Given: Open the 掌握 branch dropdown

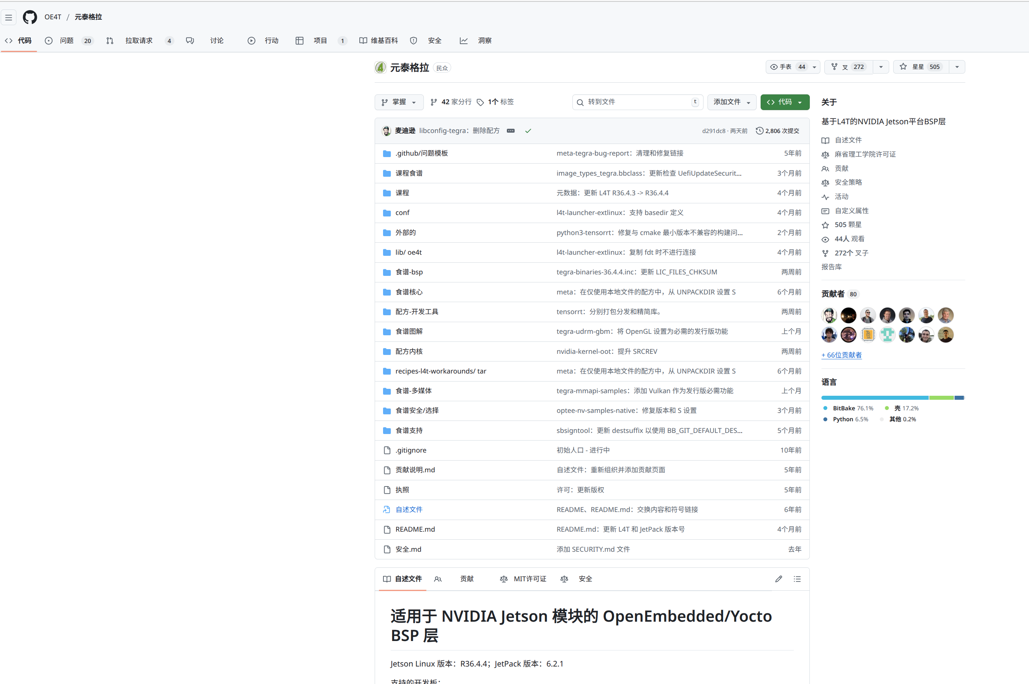Looking at the screenshot, I should coord(399,102).
